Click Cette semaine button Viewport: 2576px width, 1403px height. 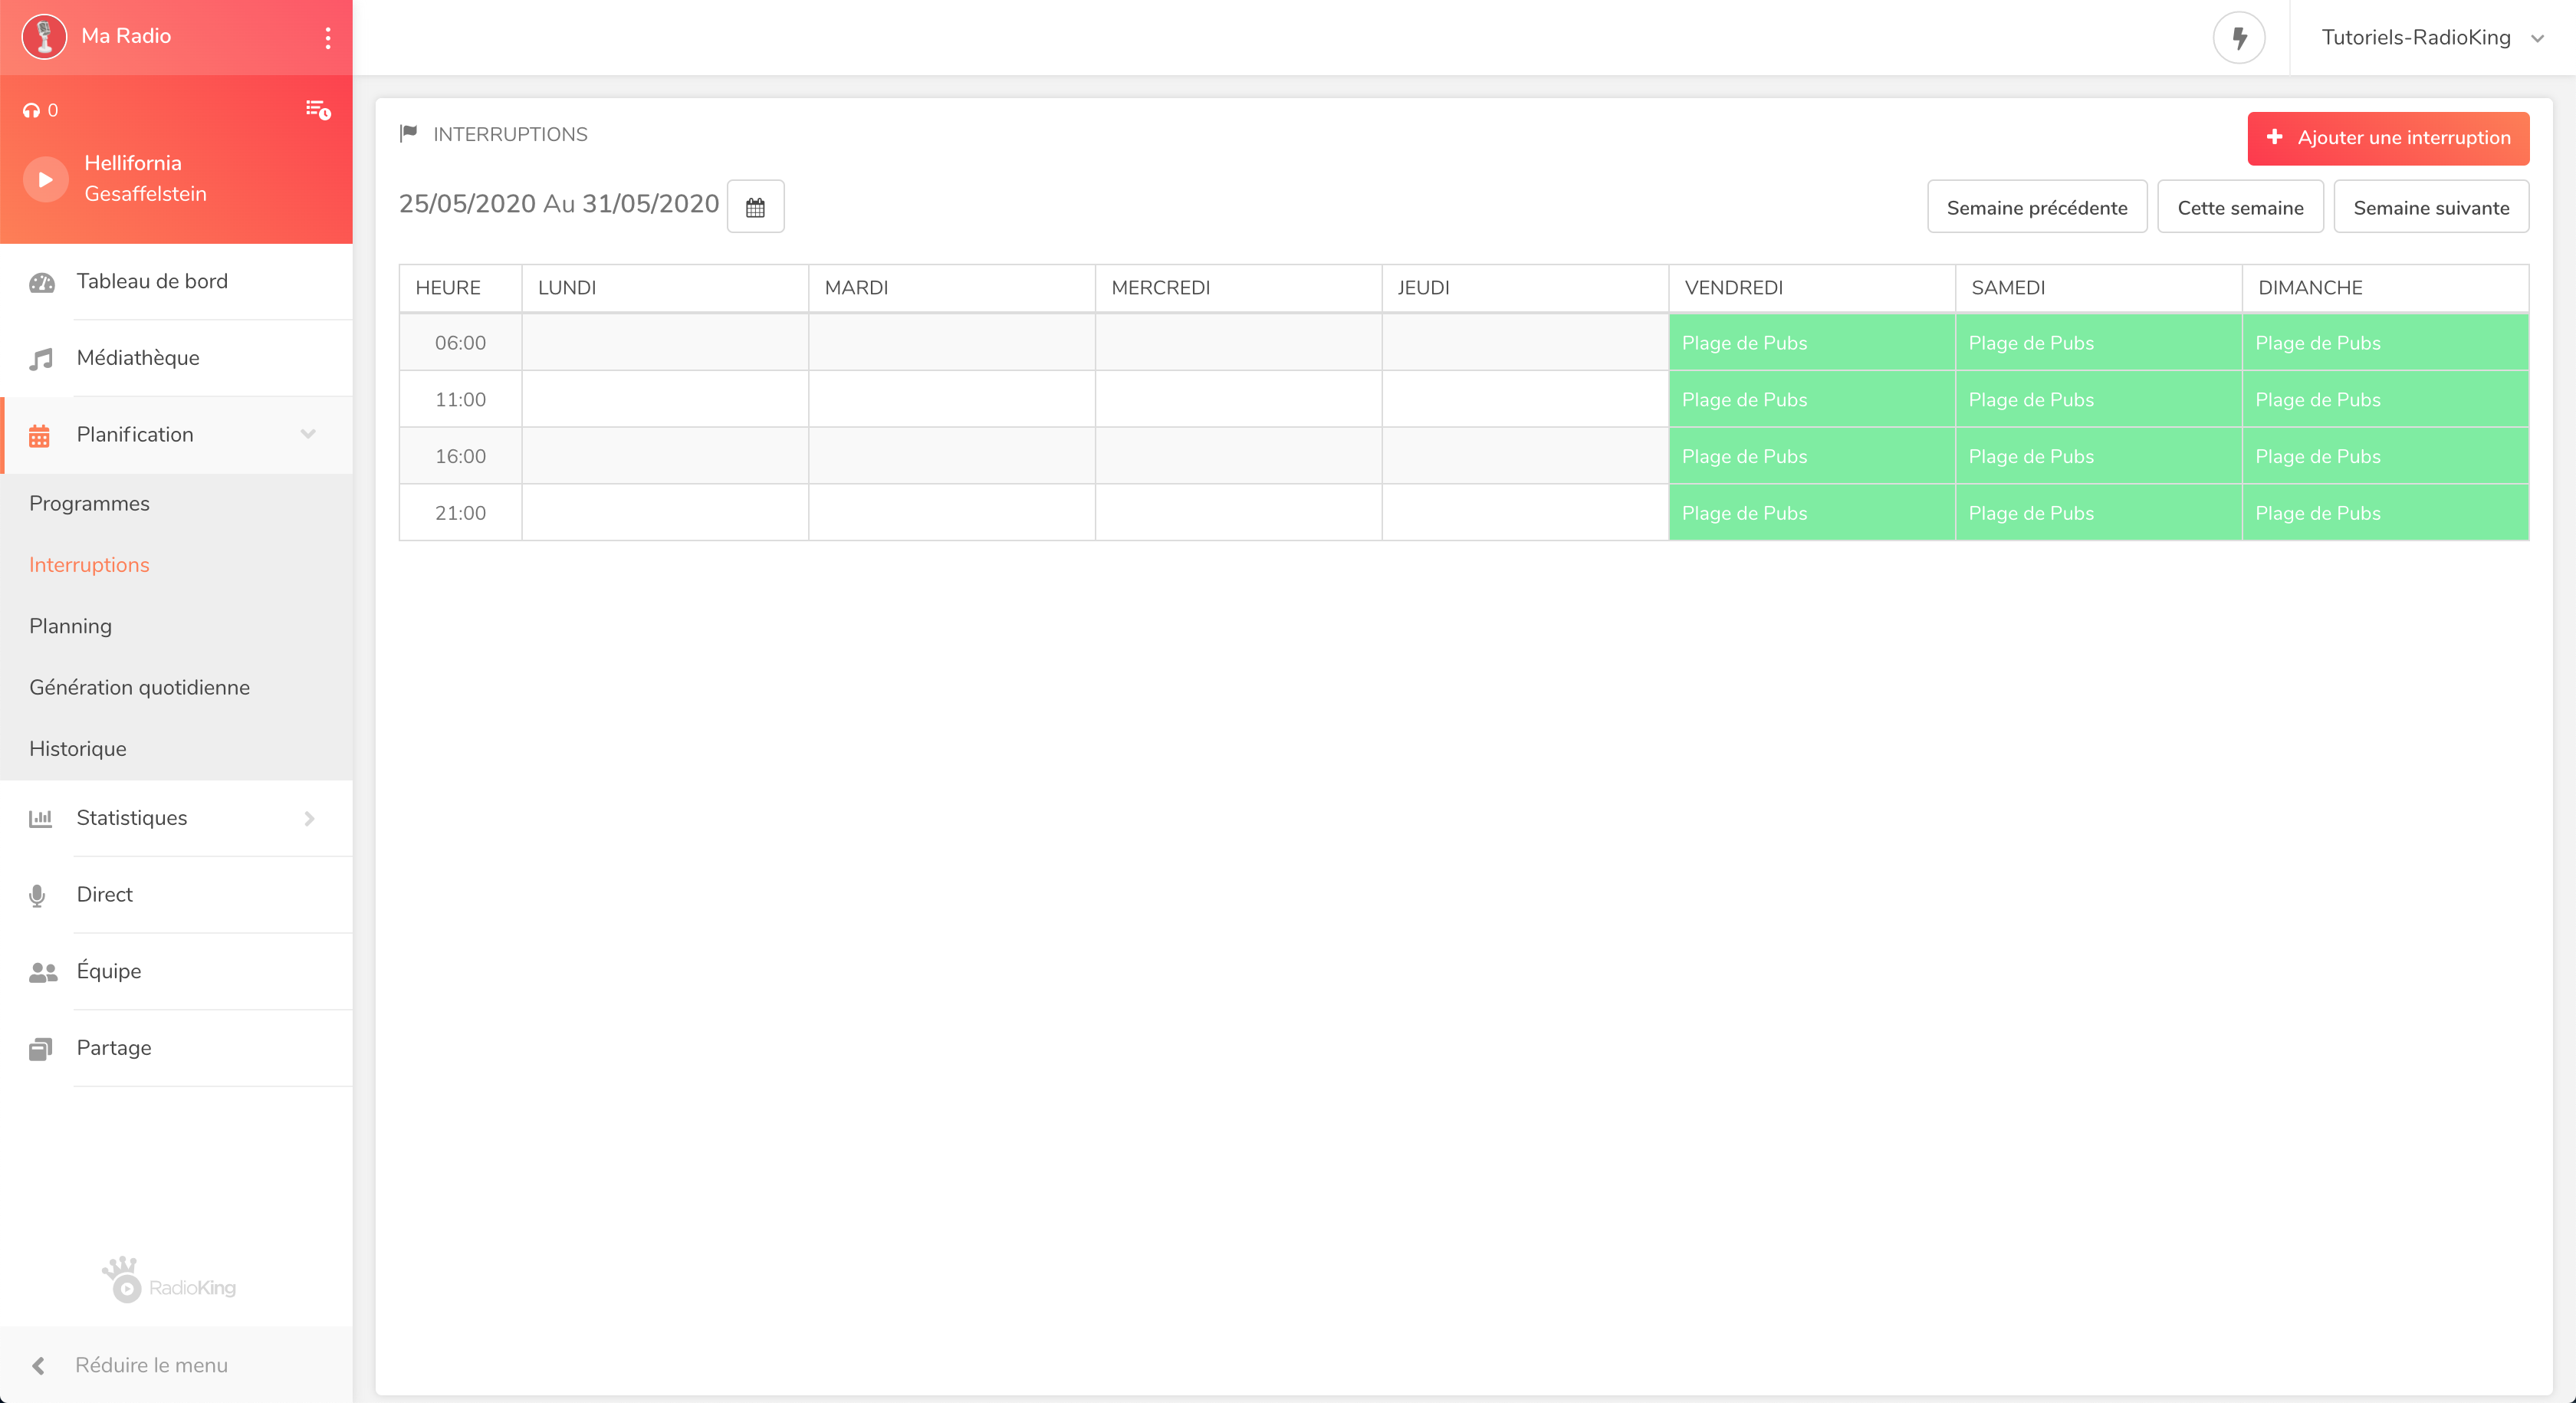(2240, 207)
